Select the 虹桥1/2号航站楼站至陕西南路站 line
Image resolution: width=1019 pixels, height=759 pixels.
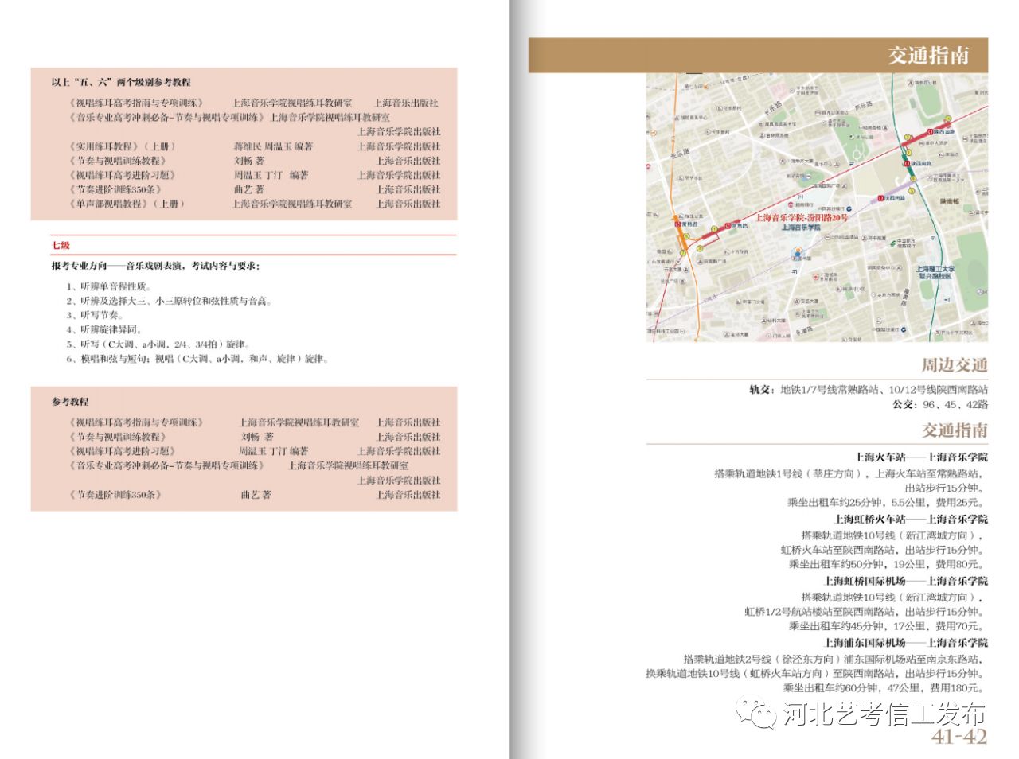[x=865, y=612]
